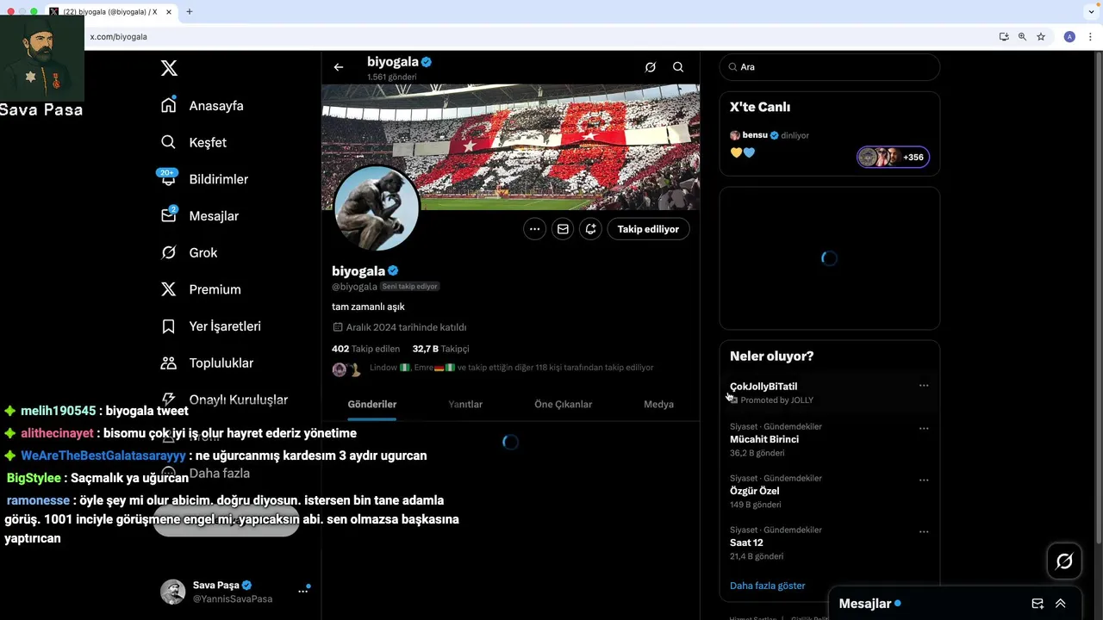The image size is (1103, 620).
Task: Open Anasayfa home icon
Action: tap(169, 105)
